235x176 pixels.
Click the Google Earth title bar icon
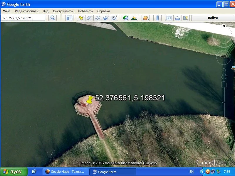click(x=4, y=4)
